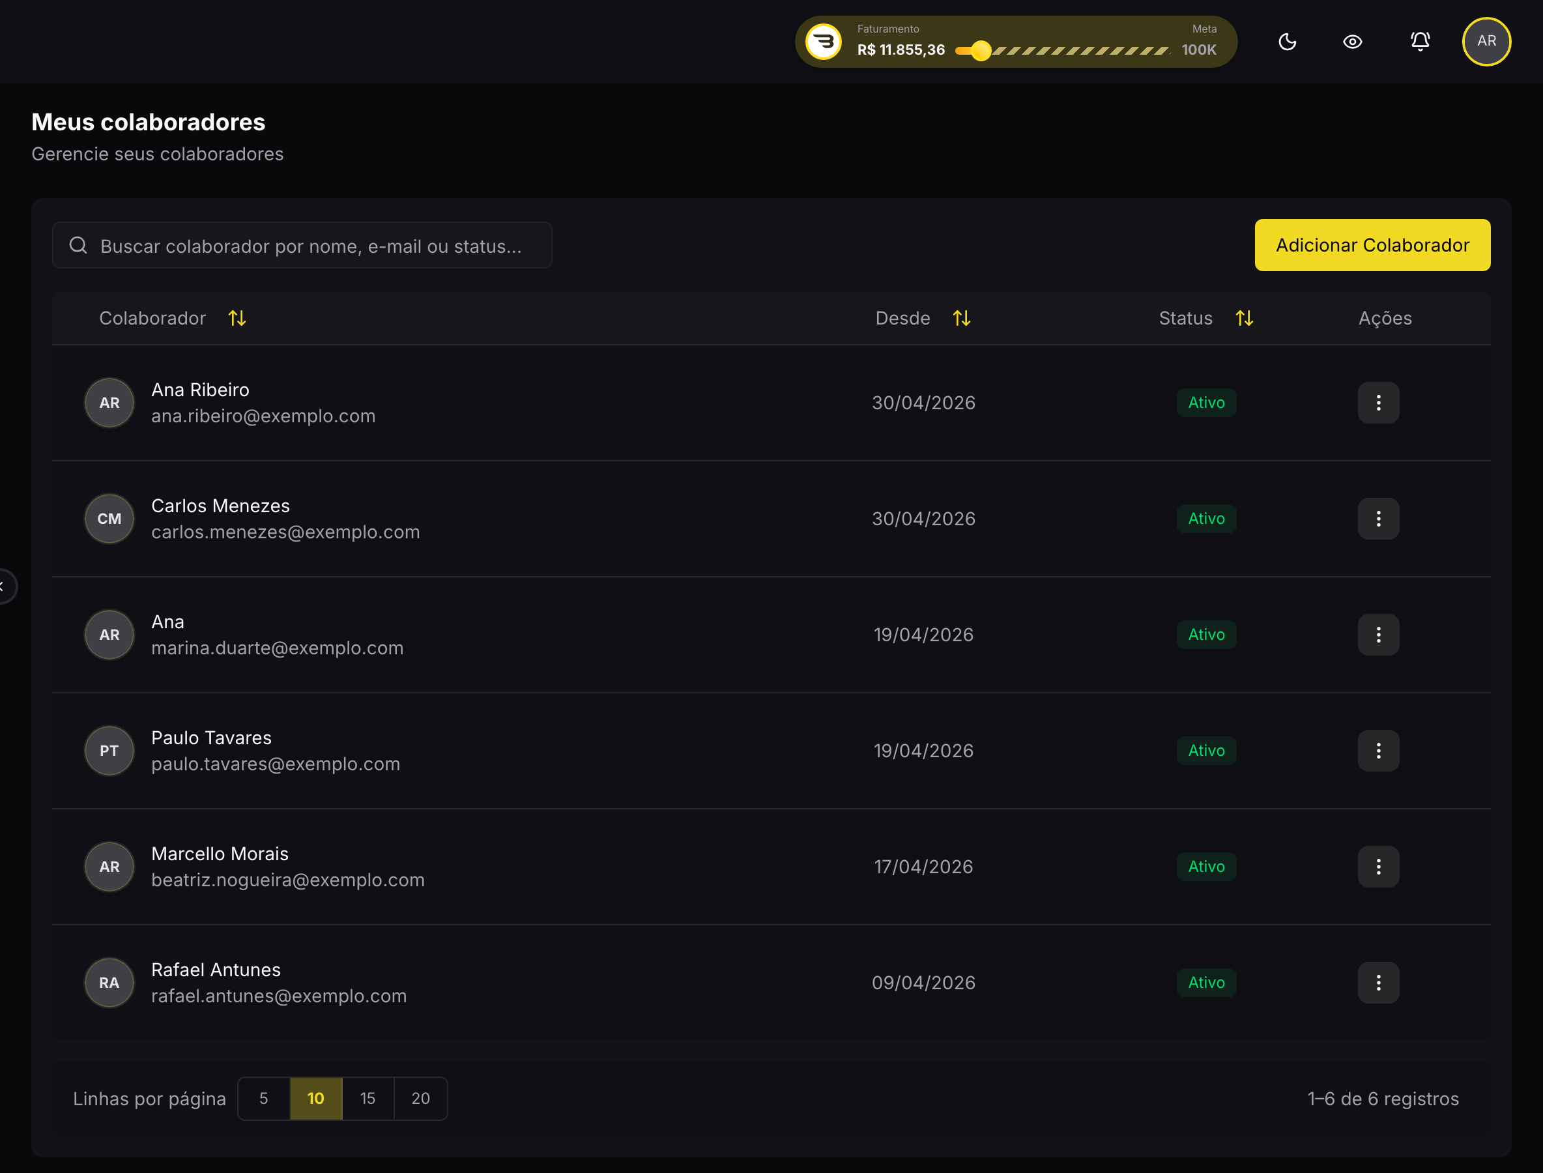Click the AR avatar in marina.duarte row
Screen dimensions: 1543x1173
click(x=109, y=635)
